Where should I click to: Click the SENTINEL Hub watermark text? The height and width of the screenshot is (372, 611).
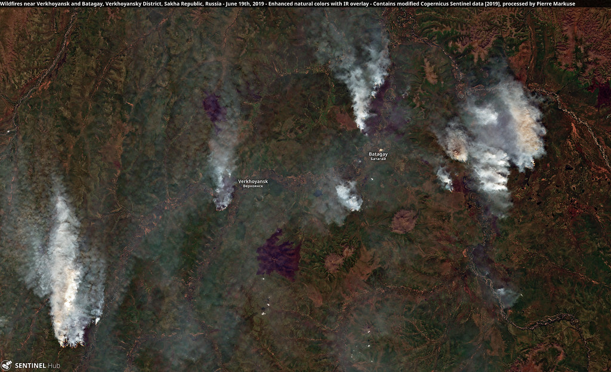coord(37,365)
